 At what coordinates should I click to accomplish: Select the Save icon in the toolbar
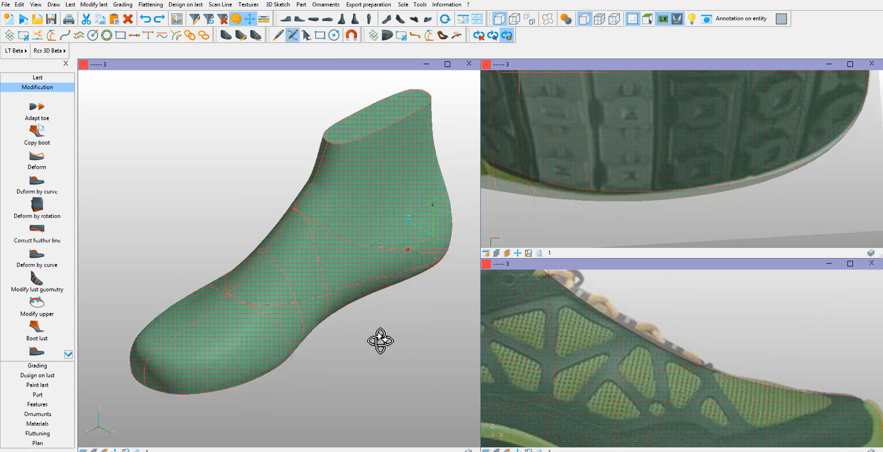pyautogui.click(x=51, y=19)
